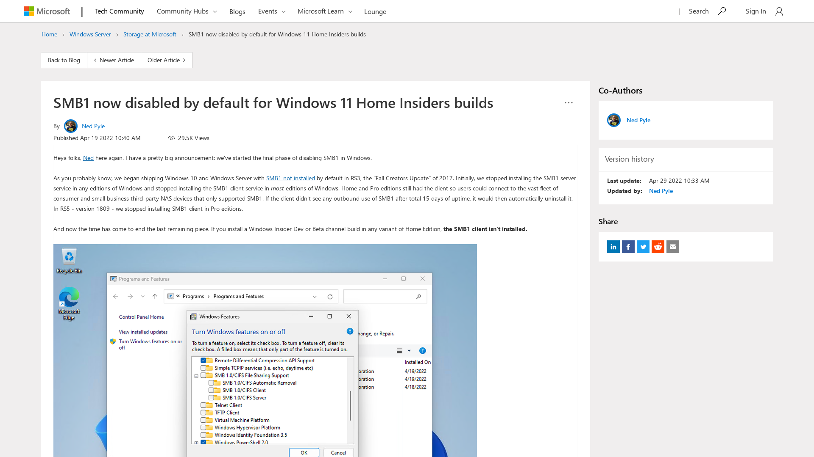Open the search magnifier icon
814x457 pixels.
point(722,11)
